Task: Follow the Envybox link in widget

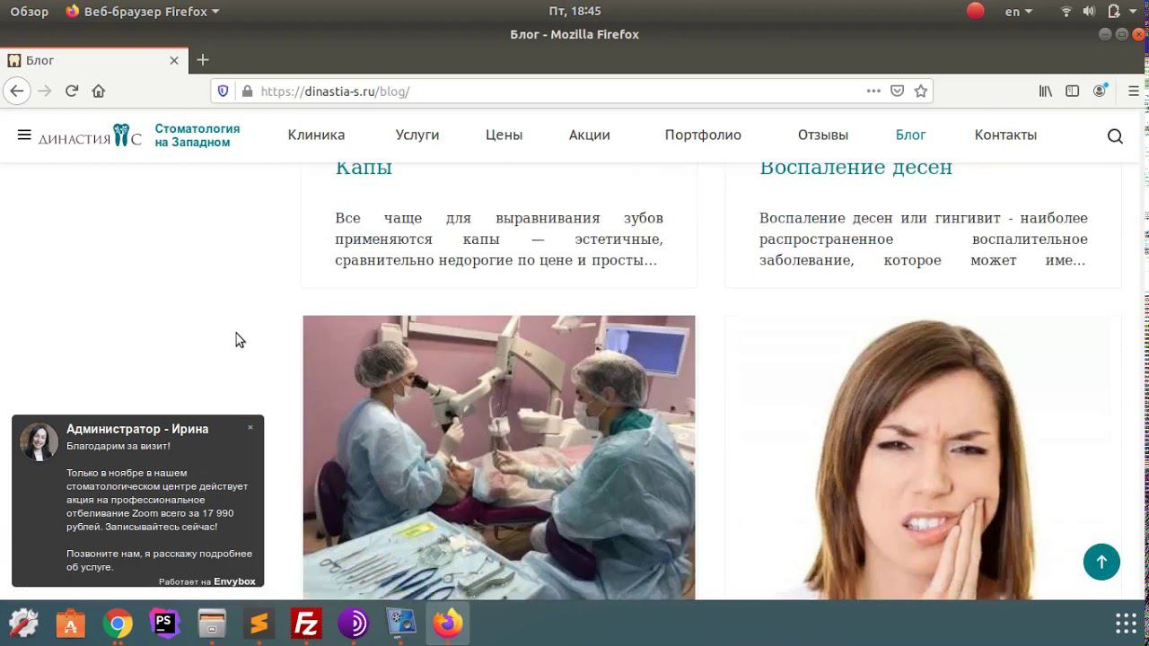Action: [234, 581]
